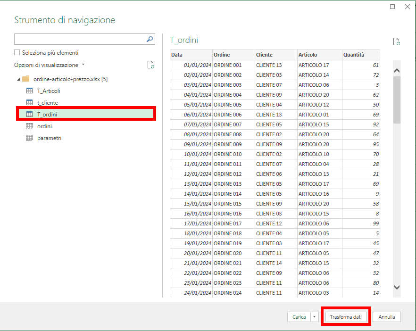This screenshot has height=331, width=416.
Task: Click date cell 24/01/2024
Action: [x=191, y=293]
